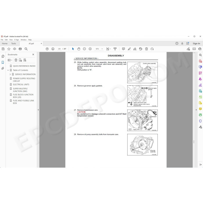203x203 pixels.
Task: Open the apps grid icon
Action: pos(188,43)
